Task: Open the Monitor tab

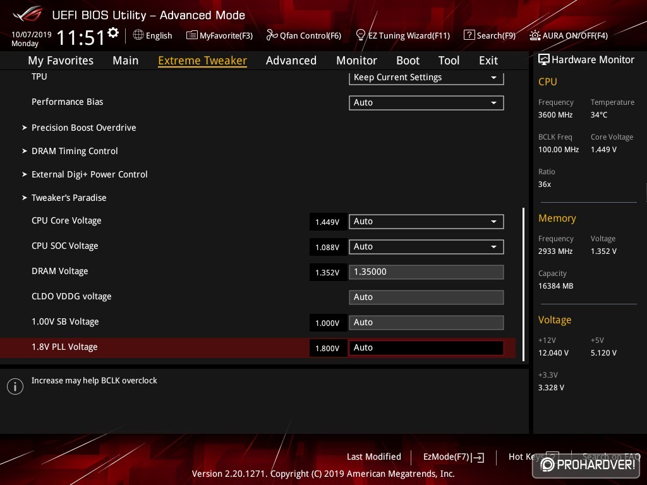Action: [356, 61]
